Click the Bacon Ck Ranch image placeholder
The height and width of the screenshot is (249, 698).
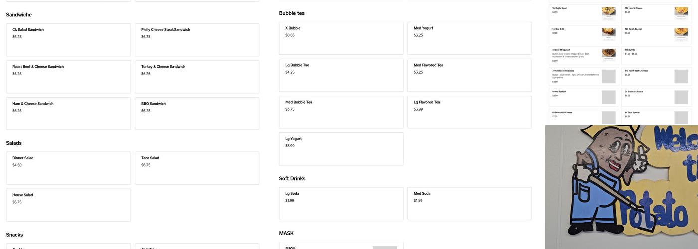[x=681, y=97]
